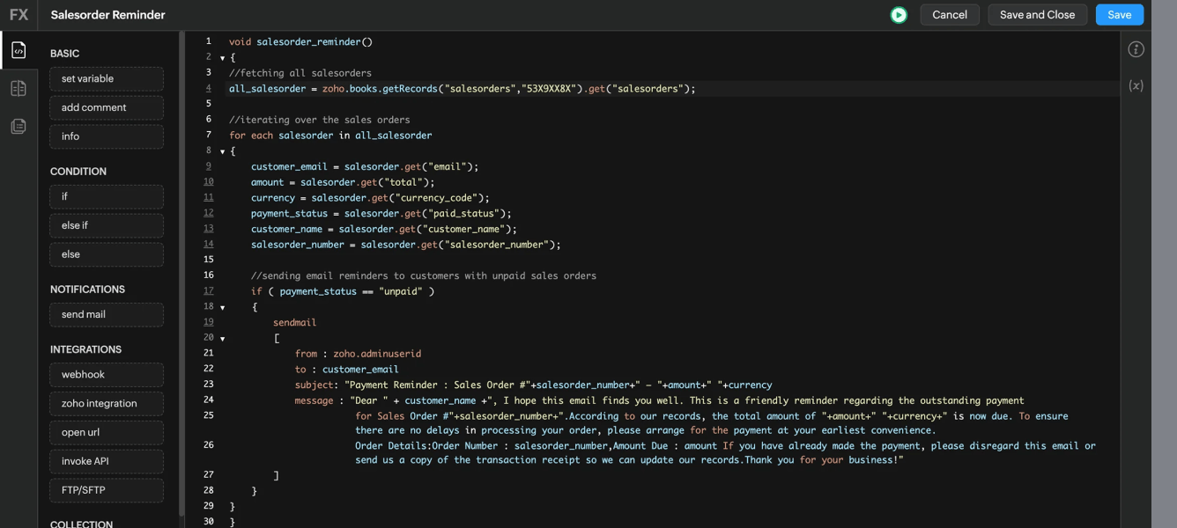The image size is (1177, 528).
Task: Click the '//sending email reminders' comment line
Action: [424, 276]
